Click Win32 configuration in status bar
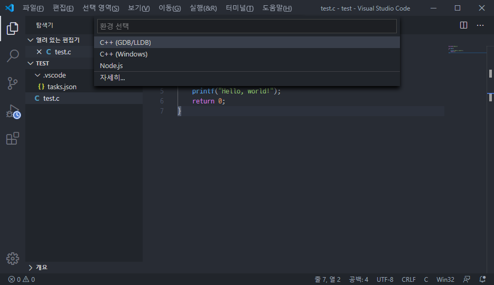The image size is (494, 285). (445, 279)
